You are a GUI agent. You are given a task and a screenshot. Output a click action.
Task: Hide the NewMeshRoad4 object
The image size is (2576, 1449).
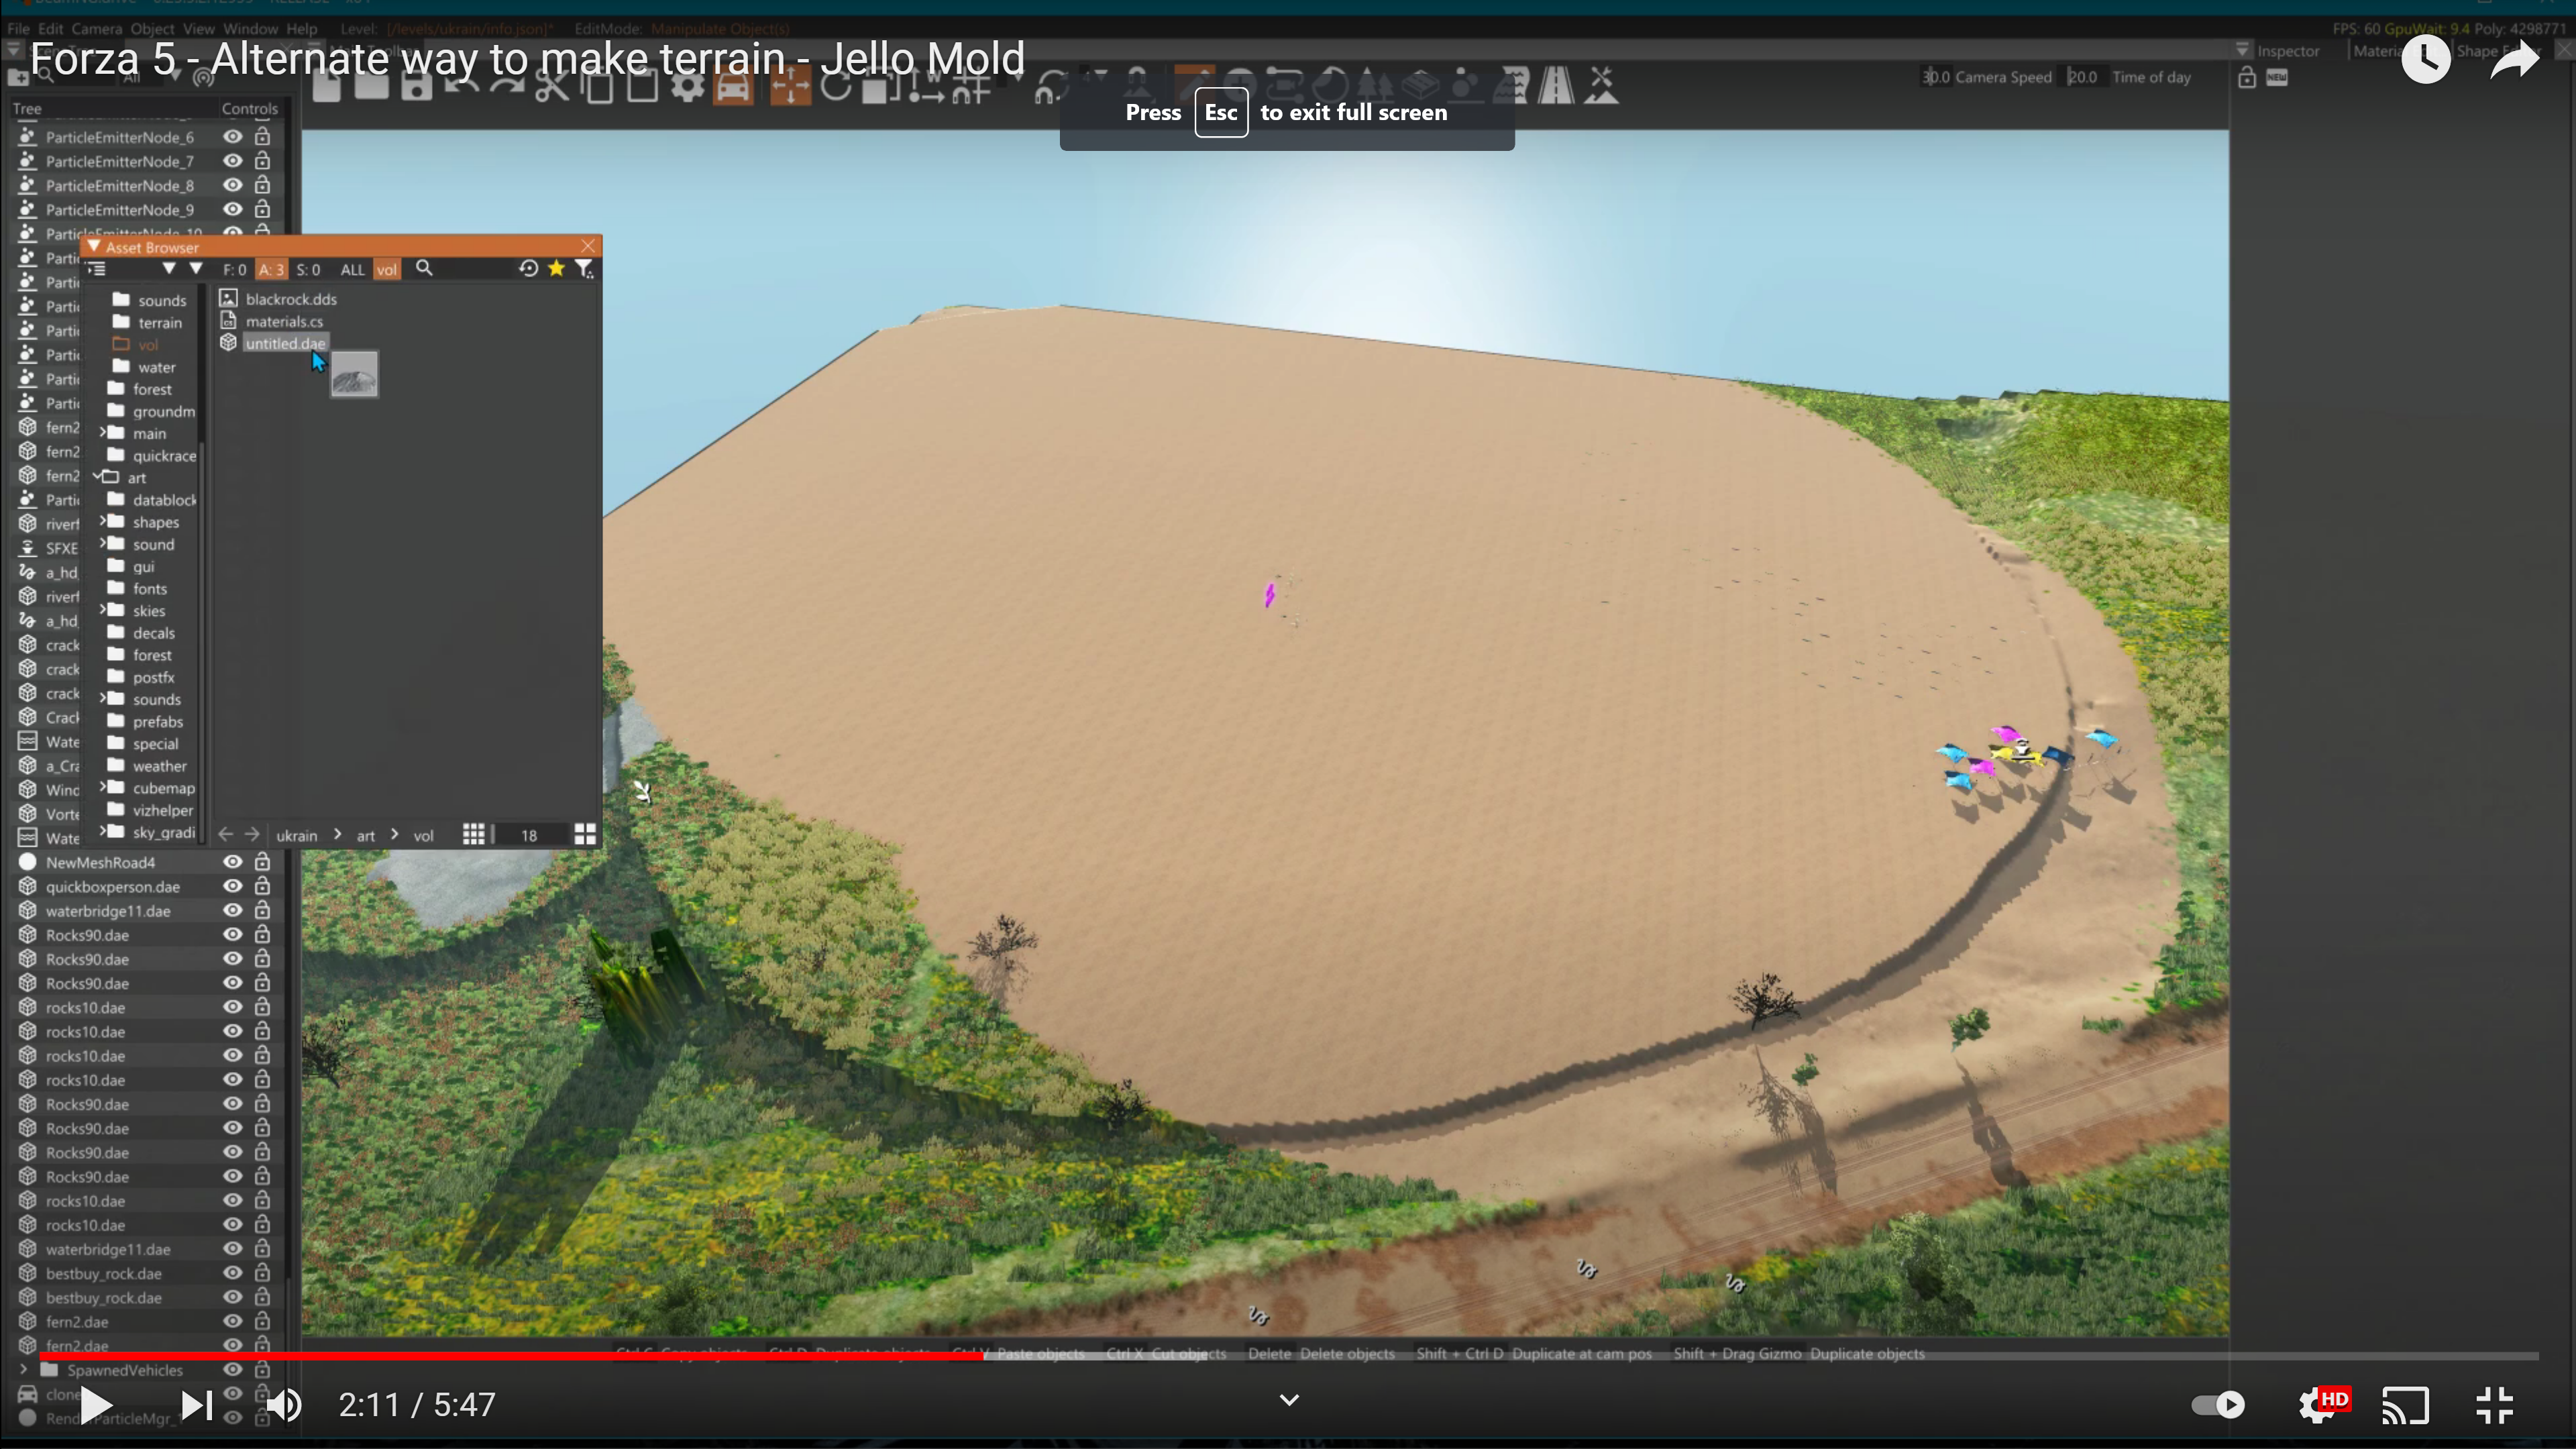(x=233, y=861)
